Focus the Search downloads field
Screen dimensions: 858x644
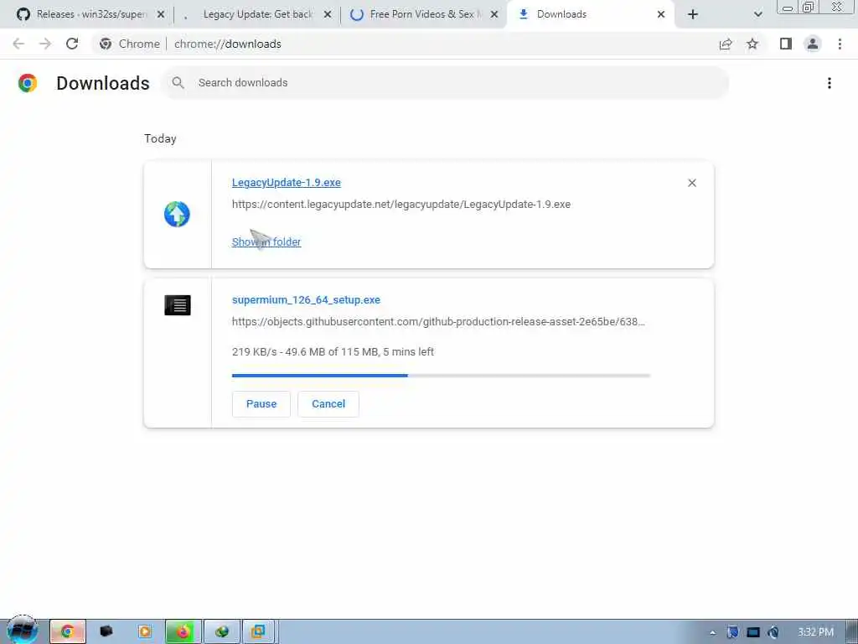click(x=445, y=83)
